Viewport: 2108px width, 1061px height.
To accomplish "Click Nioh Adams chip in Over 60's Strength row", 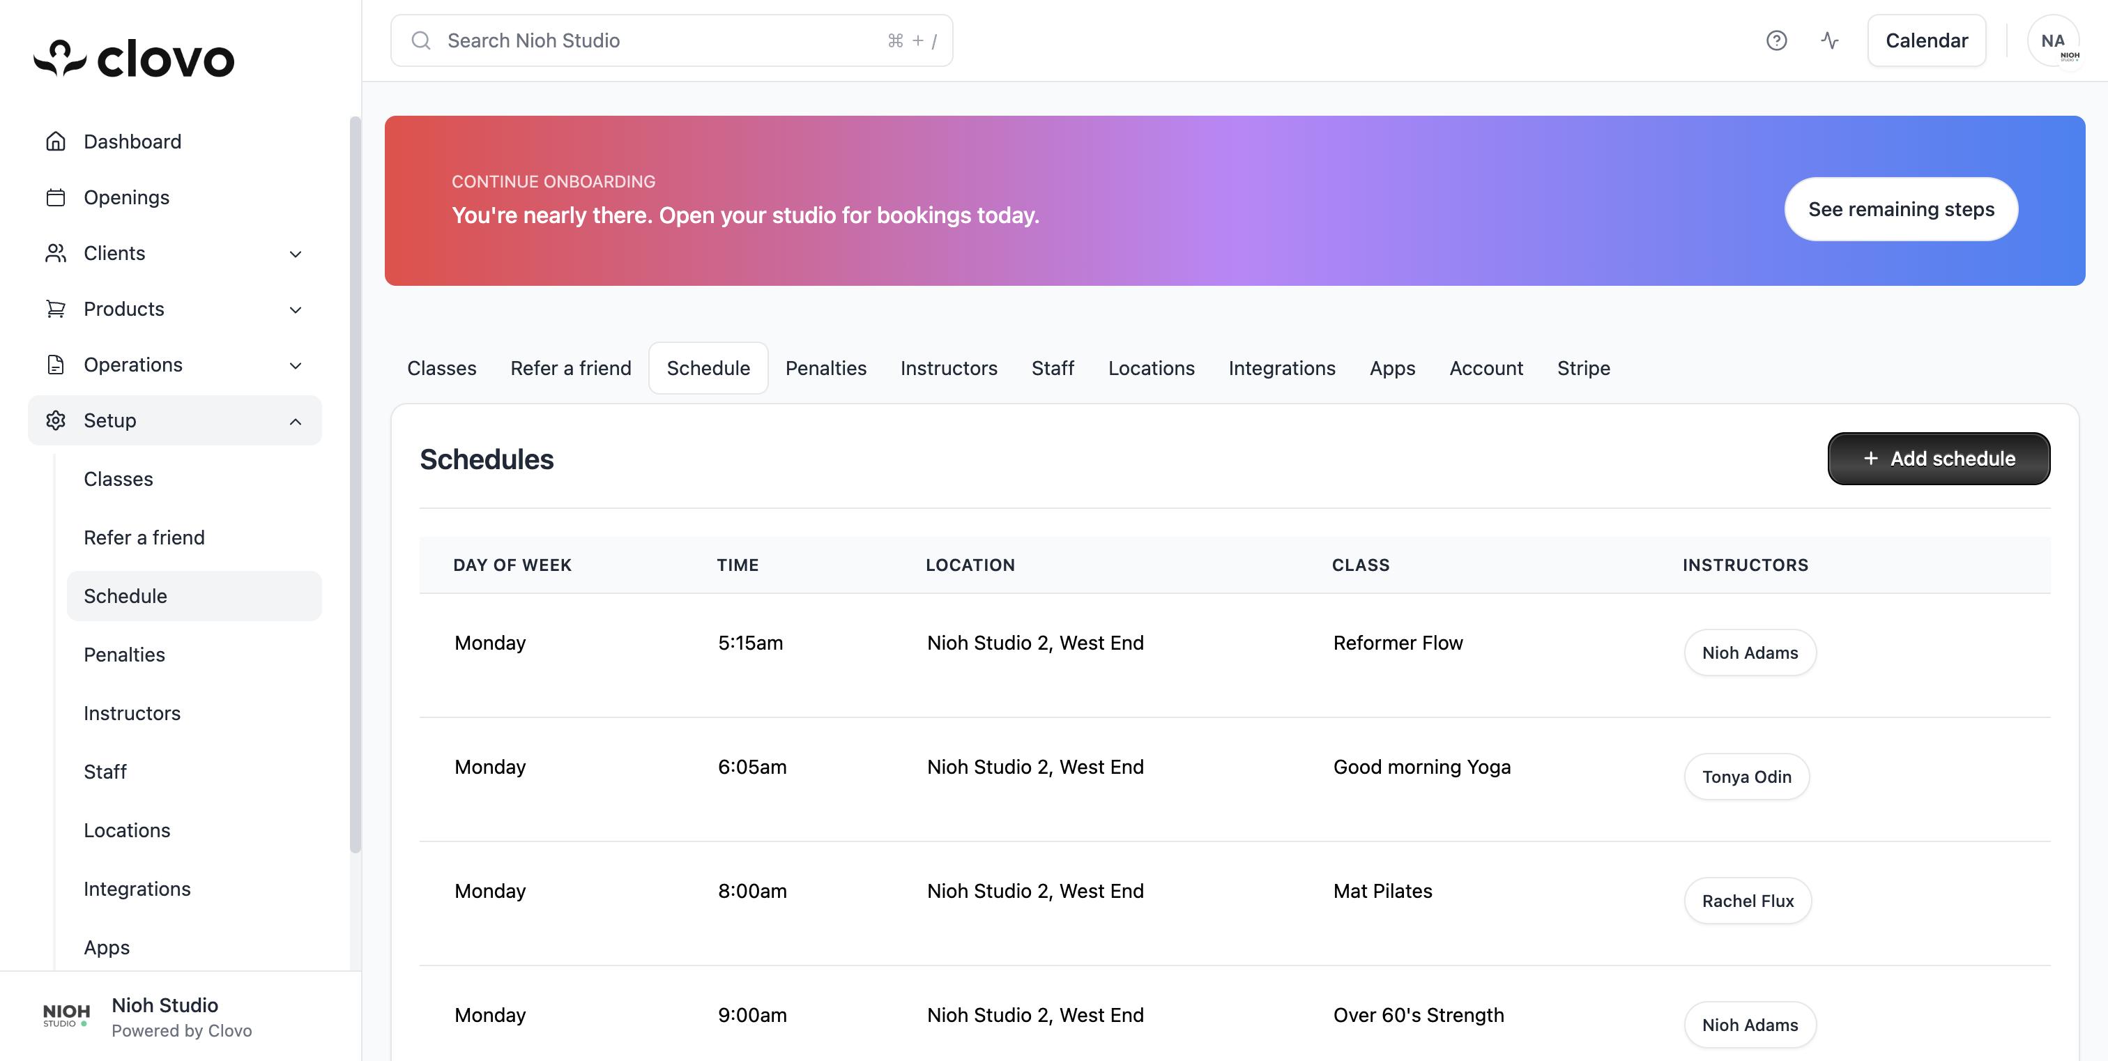I will click(1750, 1025).
